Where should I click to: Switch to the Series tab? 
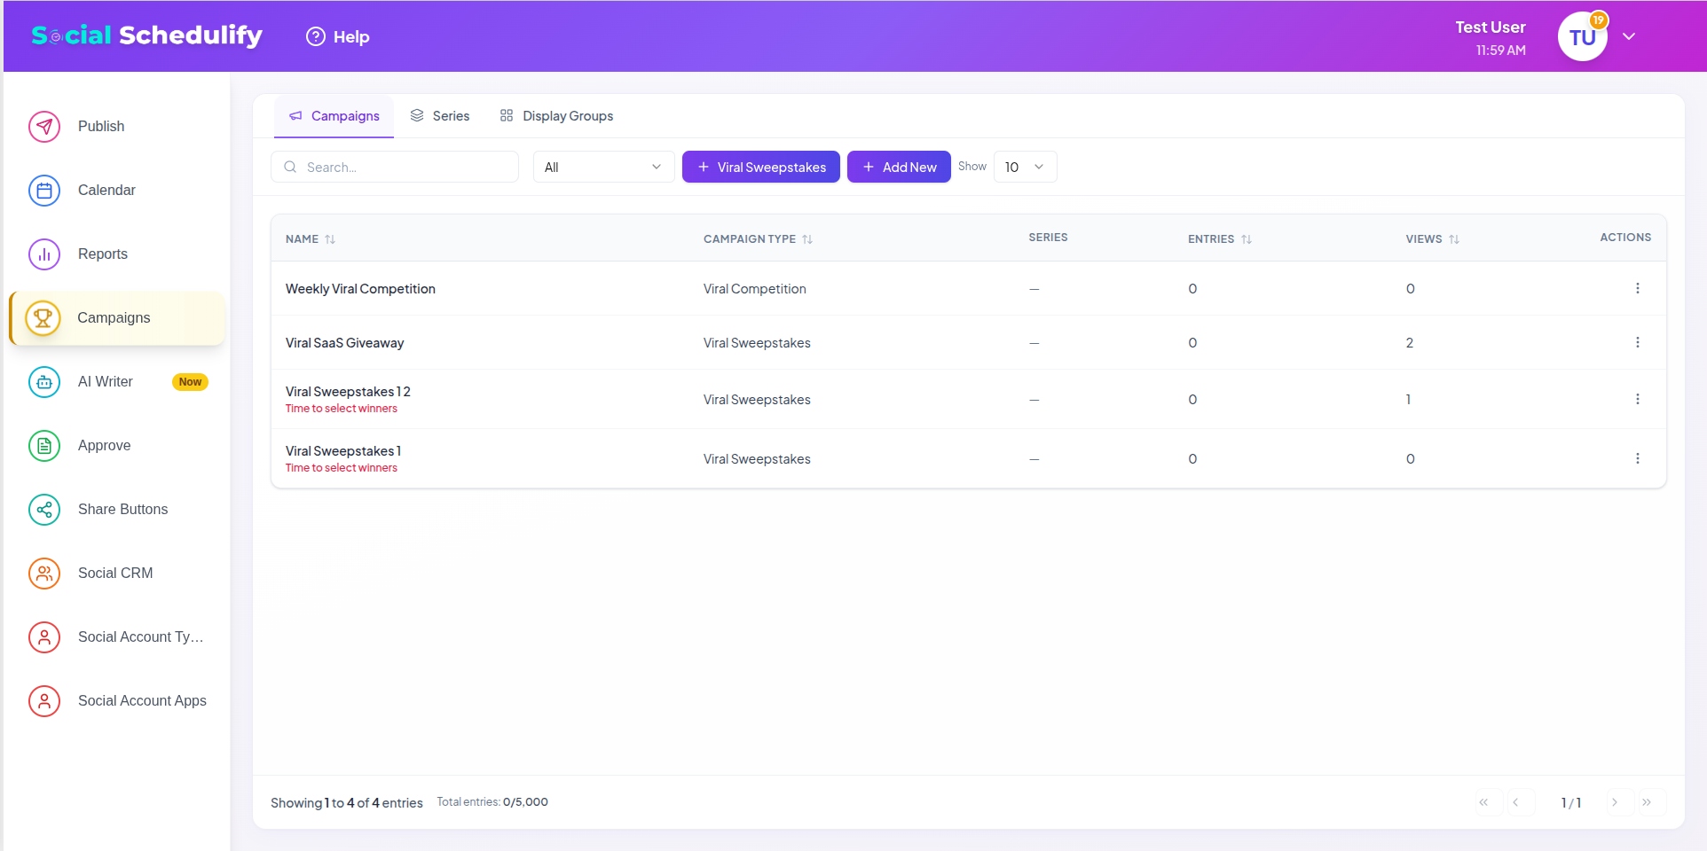point(440,116)
